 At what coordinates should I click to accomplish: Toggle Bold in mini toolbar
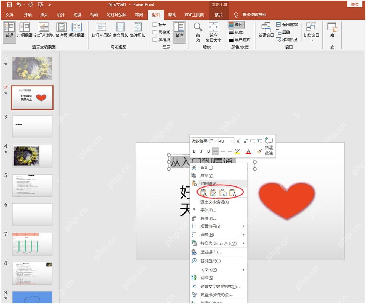194,151
